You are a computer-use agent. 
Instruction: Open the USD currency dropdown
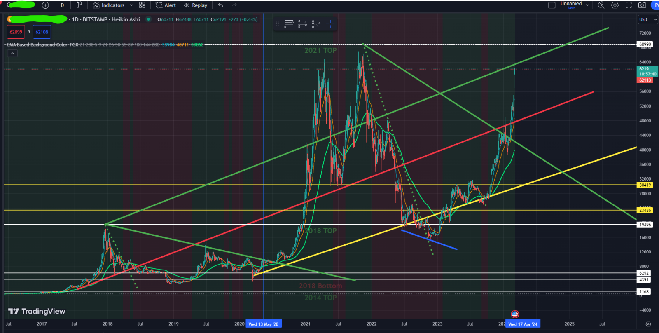point(648,19)
